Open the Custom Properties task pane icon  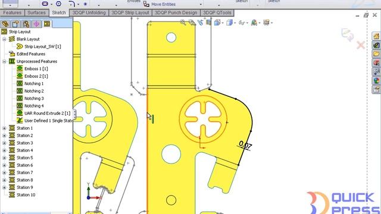pos(376,89)
